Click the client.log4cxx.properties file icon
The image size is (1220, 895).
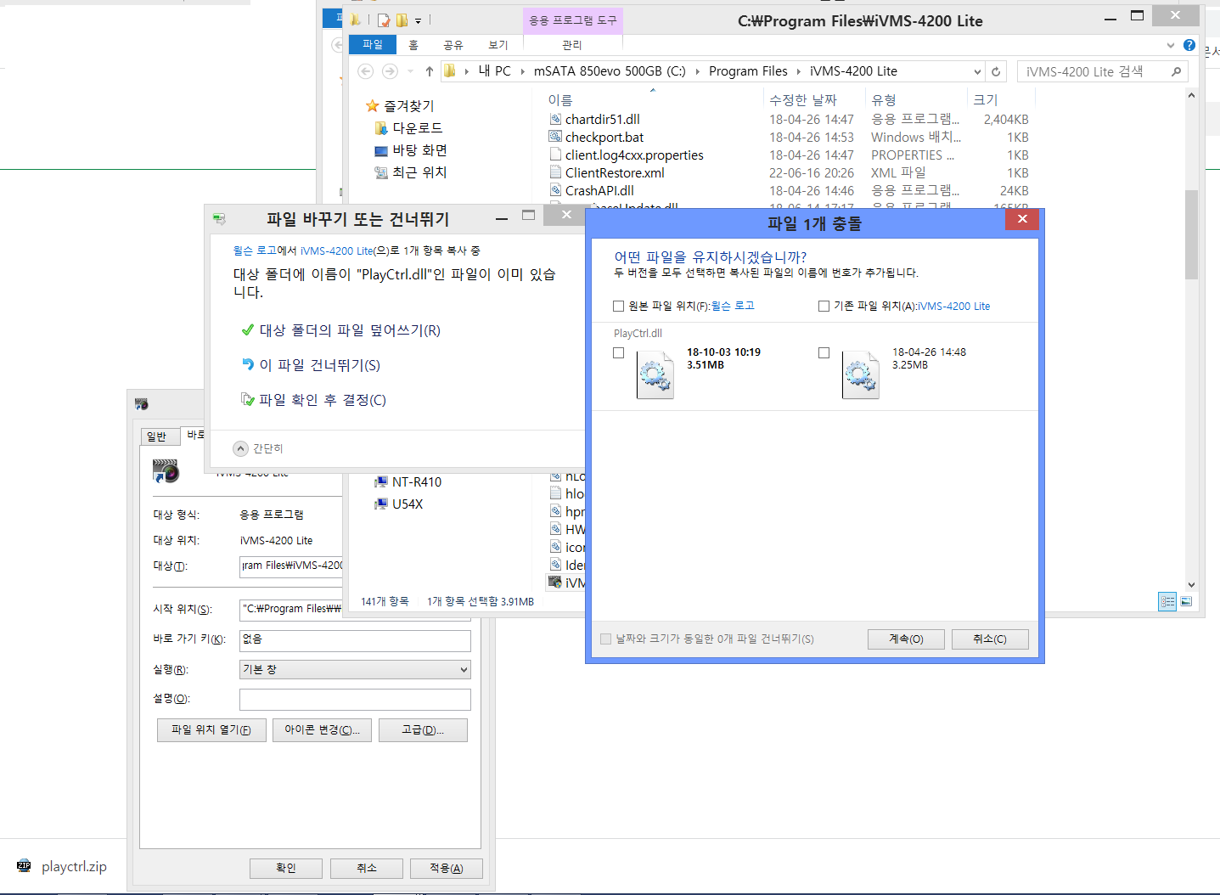[555, 155]
